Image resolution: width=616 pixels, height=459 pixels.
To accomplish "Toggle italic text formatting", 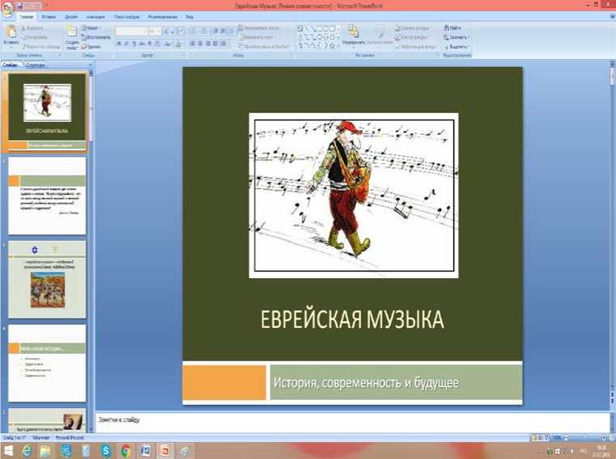I will [x=127, y=44].
